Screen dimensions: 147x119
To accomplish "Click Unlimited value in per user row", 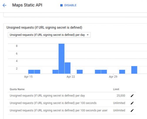I will (119, 110).
